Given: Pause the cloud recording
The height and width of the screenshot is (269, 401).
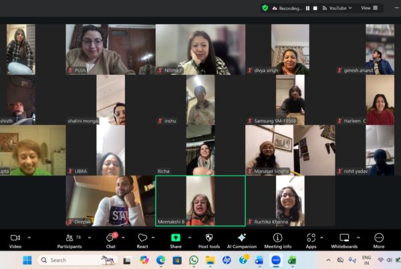Looking at the screenshot, I should click(307, 8).
